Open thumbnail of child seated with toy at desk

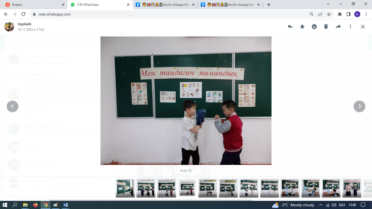pos(331,188)
